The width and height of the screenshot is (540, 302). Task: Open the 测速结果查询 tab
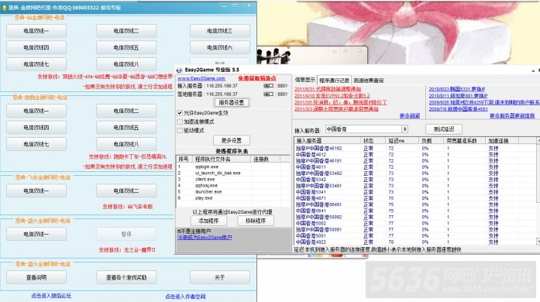click(x=368, y=81)
